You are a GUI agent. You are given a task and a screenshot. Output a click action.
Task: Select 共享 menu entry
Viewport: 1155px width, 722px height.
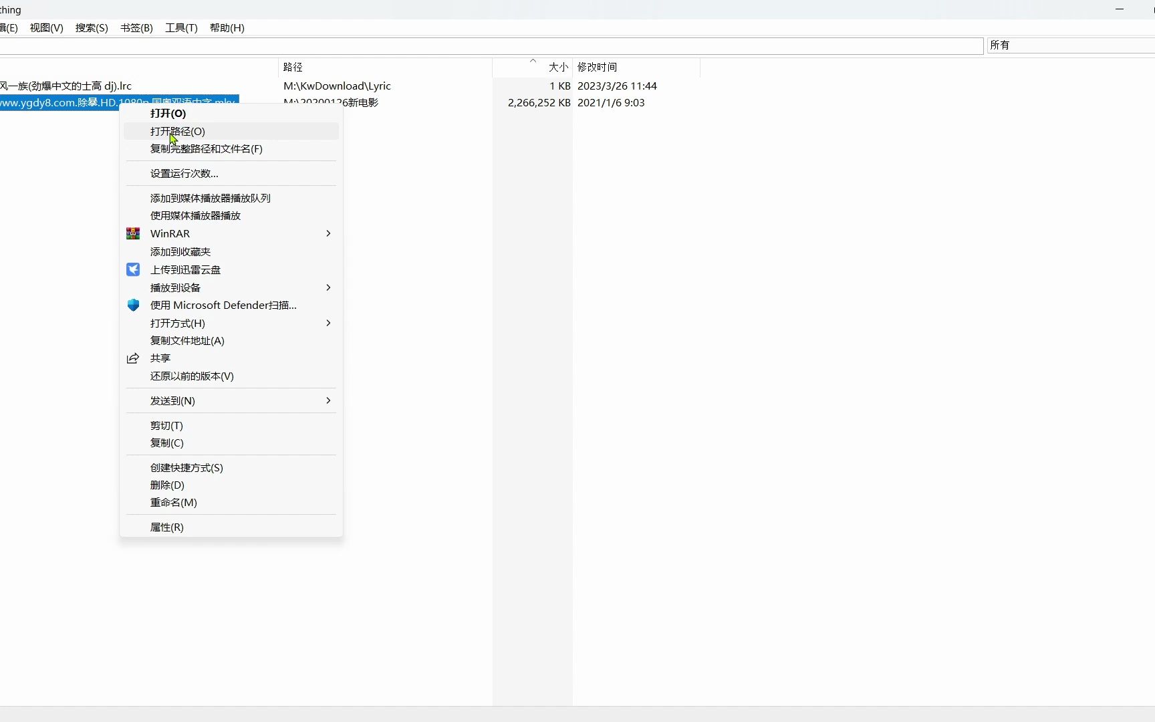(231, 358)
